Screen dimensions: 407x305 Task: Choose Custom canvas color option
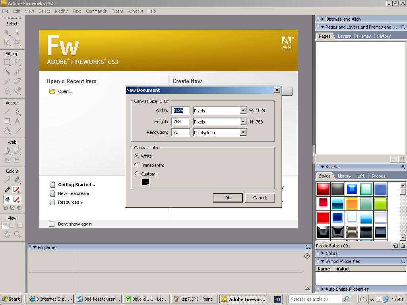137,174
